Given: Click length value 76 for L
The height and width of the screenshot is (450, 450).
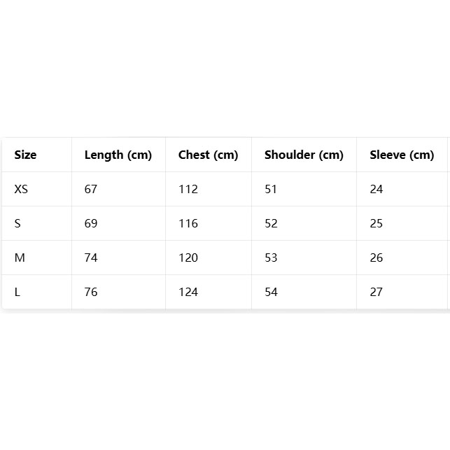Looking at the screenshot, I should coord(91,292).
